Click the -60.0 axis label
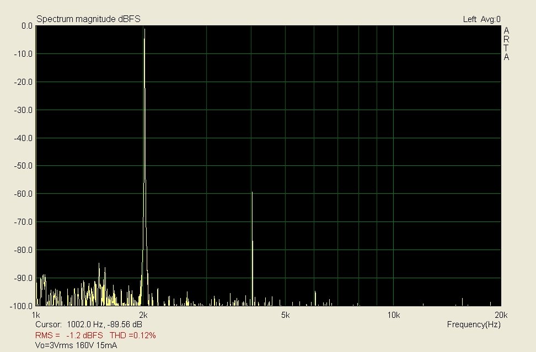Viewport: 536px width, 352px height. coord(23,193)
